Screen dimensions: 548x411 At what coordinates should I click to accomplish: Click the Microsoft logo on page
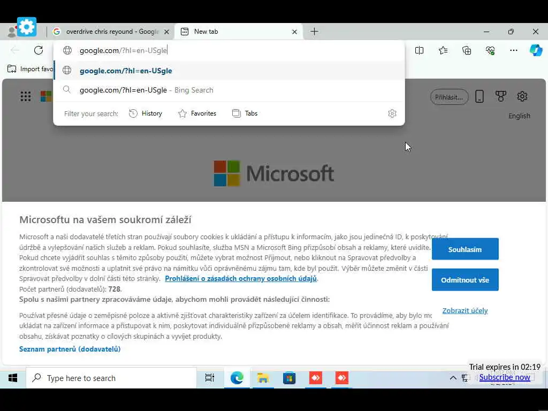tap(273, 173)
